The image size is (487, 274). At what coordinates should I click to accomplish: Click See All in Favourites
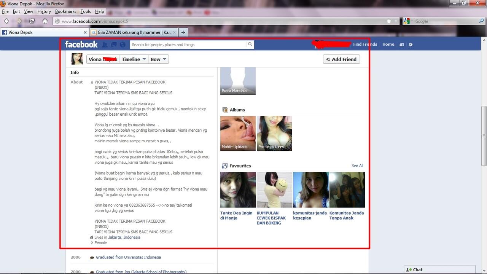click(357, 166)
